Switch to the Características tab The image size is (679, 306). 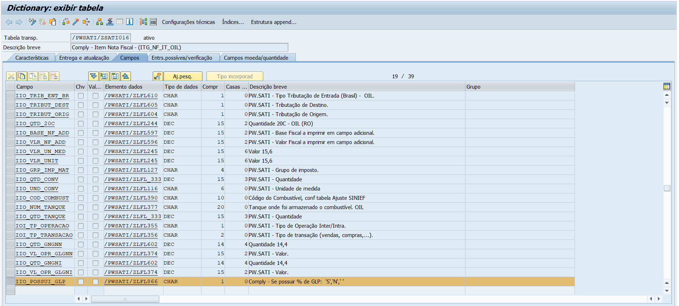pos(32,58)
